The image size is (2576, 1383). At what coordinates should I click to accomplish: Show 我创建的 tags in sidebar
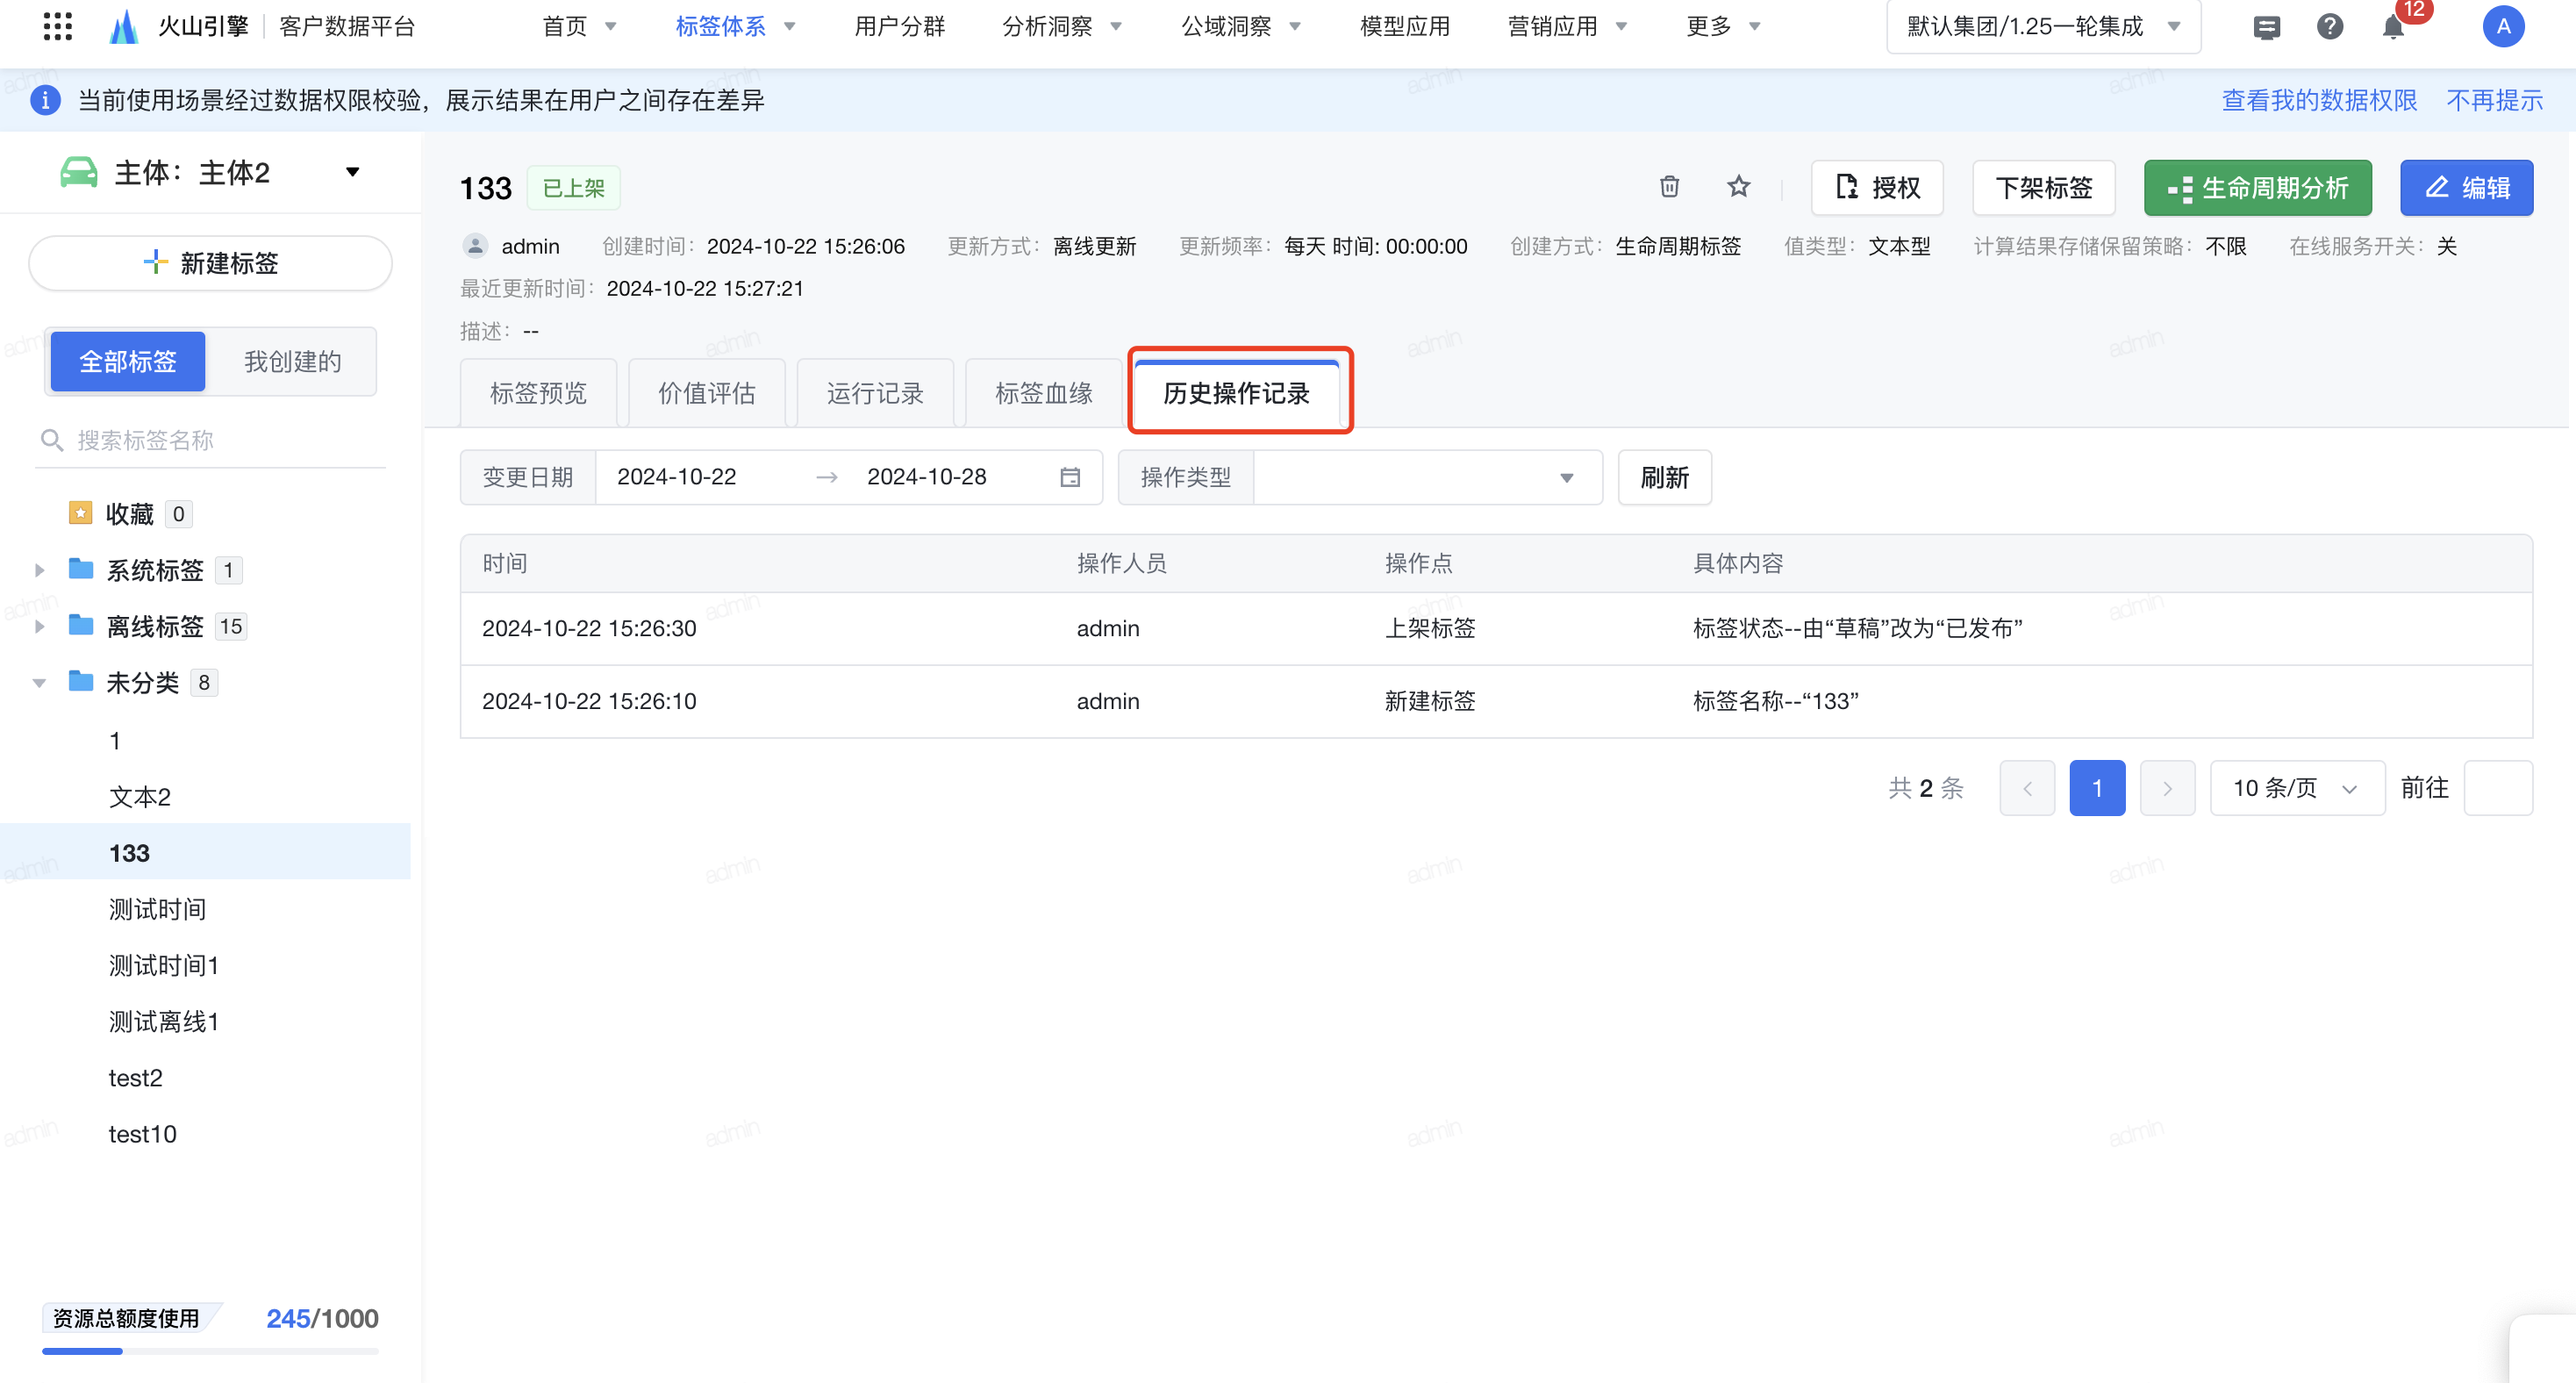tap(292, 361)
